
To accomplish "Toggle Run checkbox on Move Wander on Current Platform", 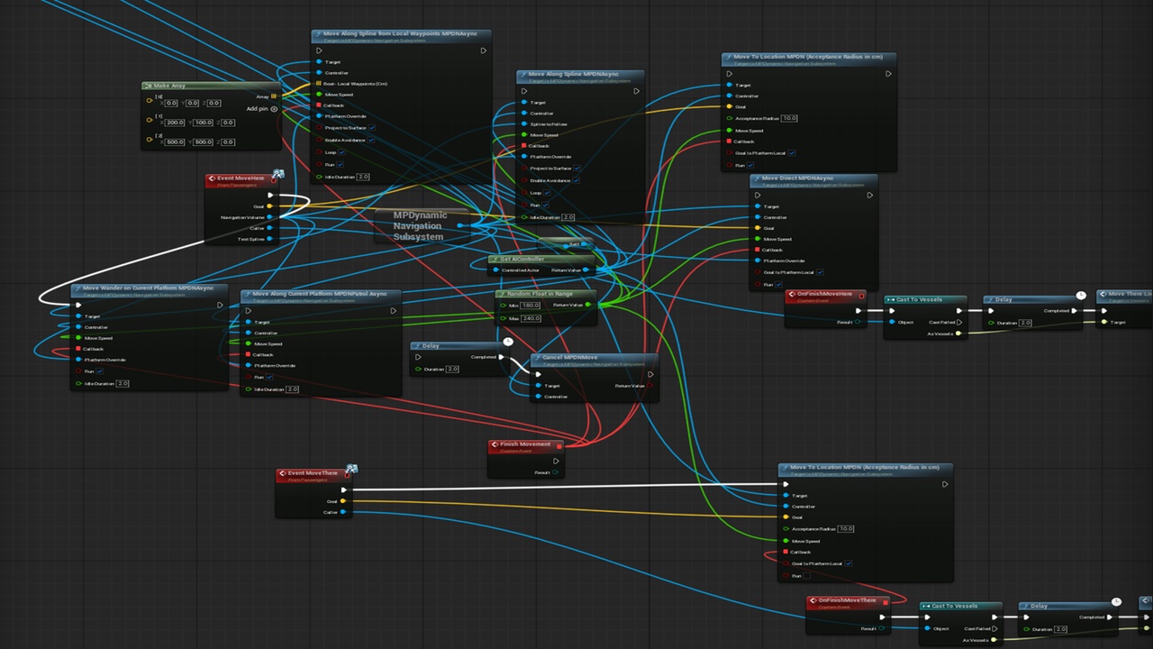I will click(x=100, y=370).
